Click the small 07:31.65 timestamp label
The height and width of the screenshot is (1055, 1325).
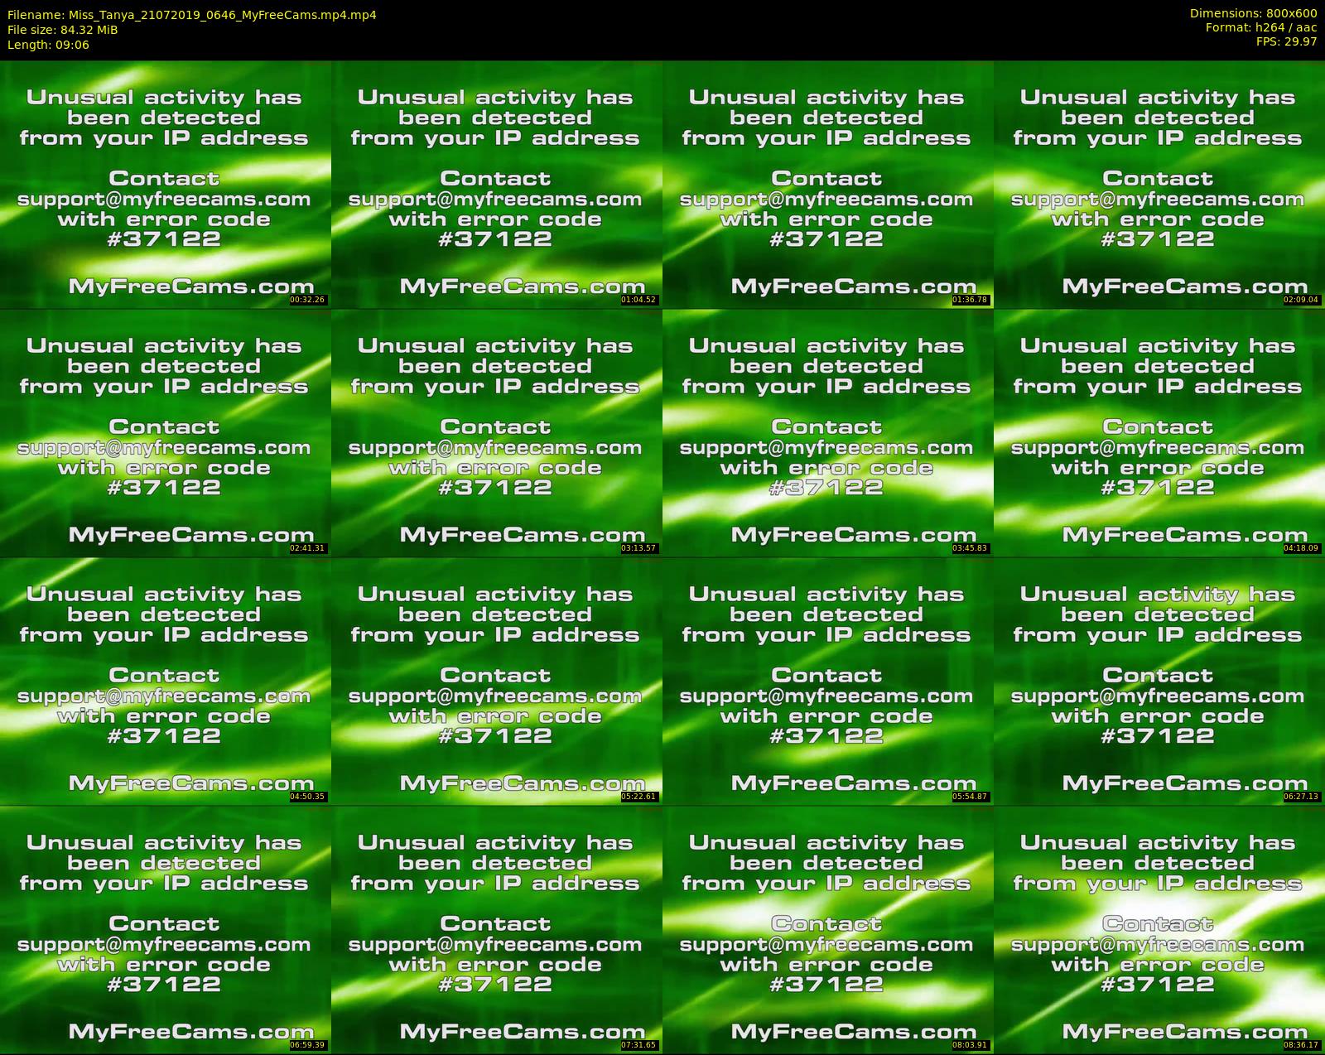639,1045
